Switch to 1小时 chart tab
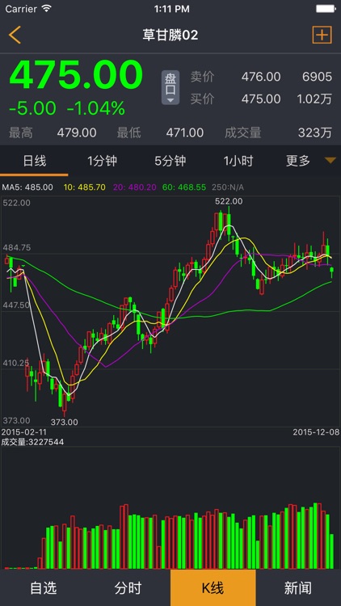Viewport: 341px width, 606px height. pos(238,161)
